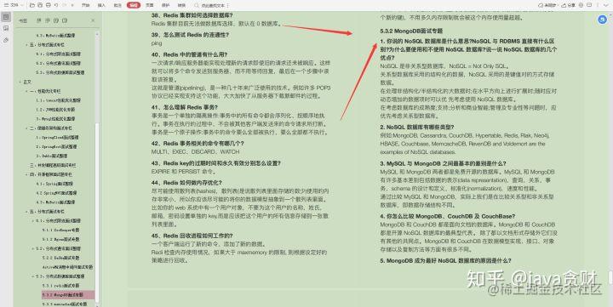This screenshot has width=613, height=307.
Task: Select the 5.3.3 memcached面试专题 bookmark
Action: [65, 304]
